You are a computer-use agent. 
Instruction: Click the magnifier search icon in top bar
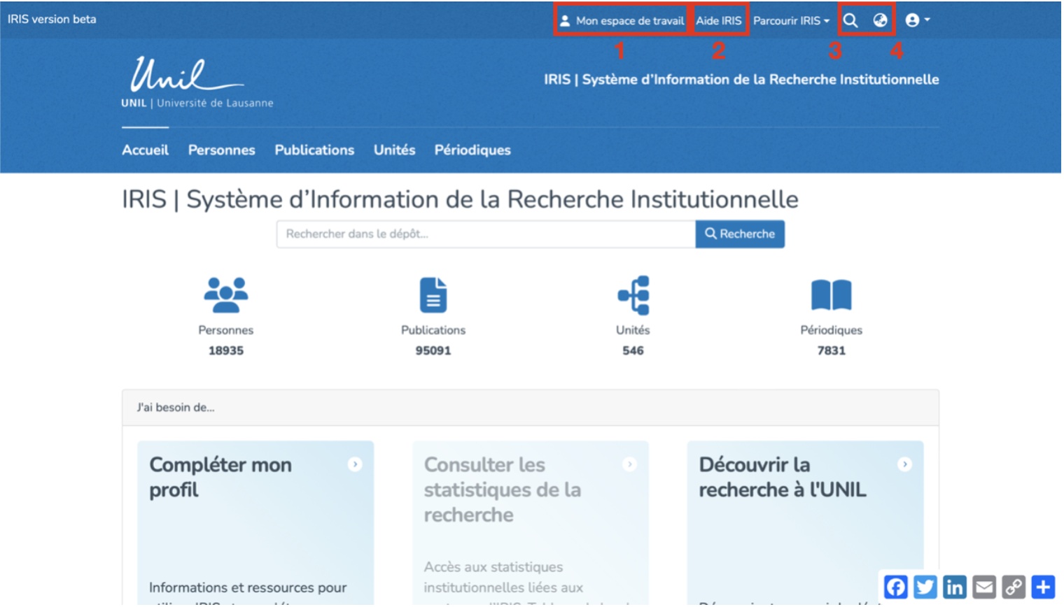(851, 20)
